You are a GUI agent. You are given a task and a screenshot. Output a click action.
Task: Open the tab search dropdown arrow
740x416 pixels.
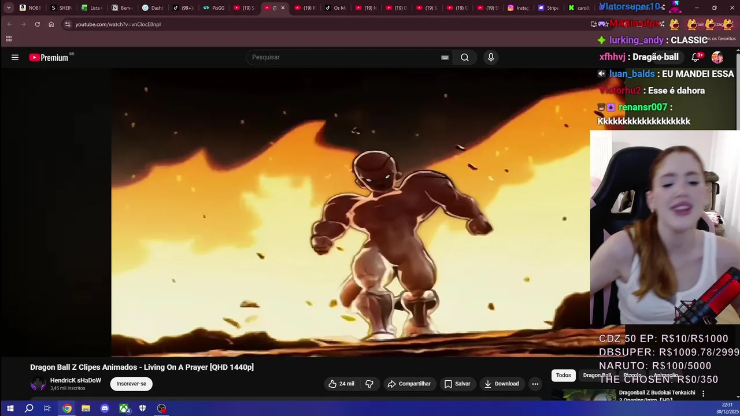click(x=9, y=8)
